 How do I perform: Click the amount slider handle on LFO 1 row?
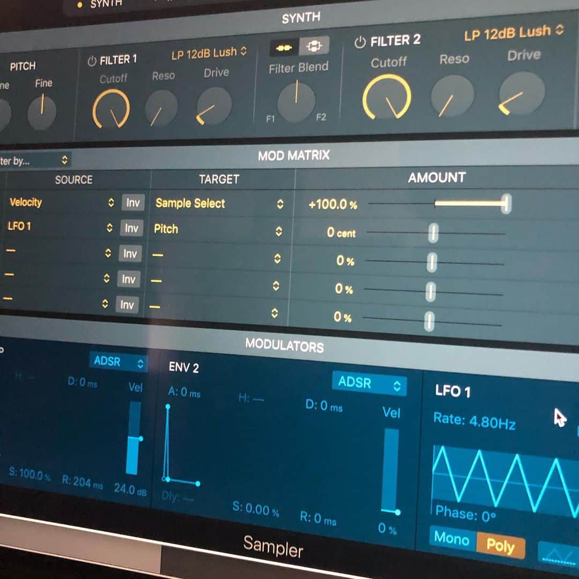pos(433,233)
